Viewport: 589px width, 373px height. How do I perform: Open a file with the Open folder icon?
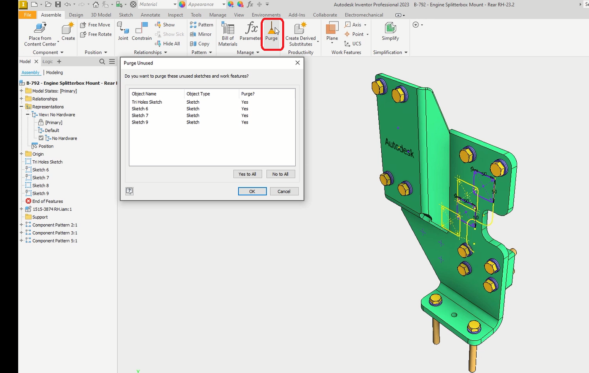pos(48,5)
